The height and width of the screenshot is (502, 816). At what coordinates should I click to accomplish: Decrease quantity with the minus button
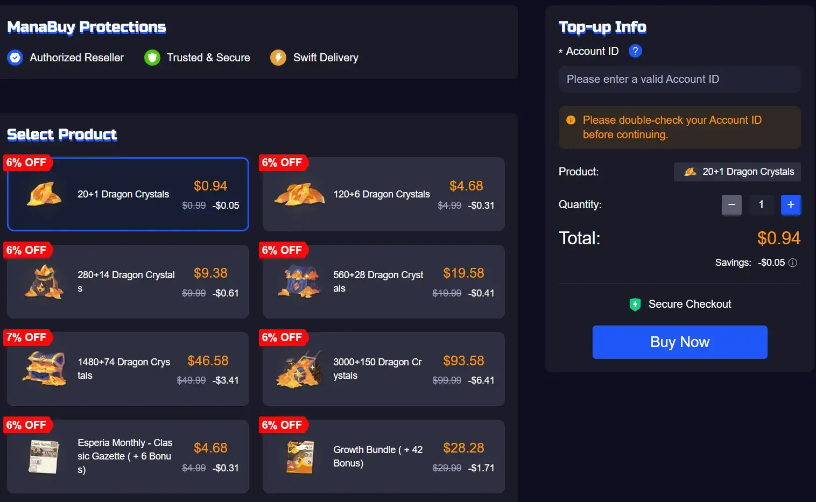click(x=731, y=204)
